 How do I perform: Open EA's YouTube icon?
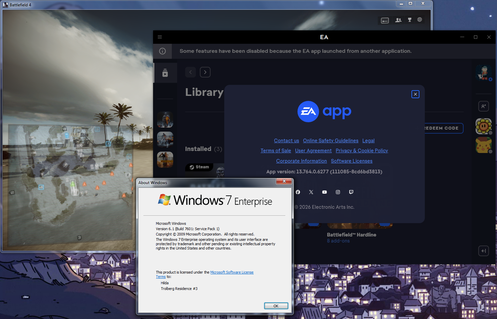click(325, 192)
